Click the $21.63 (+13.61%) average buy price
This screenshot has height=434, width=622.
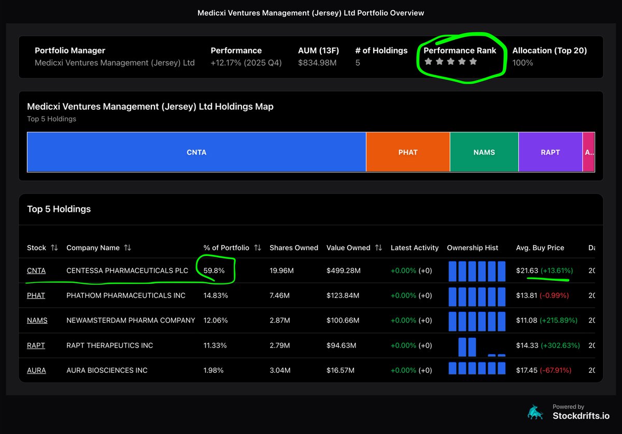point(545,270)
